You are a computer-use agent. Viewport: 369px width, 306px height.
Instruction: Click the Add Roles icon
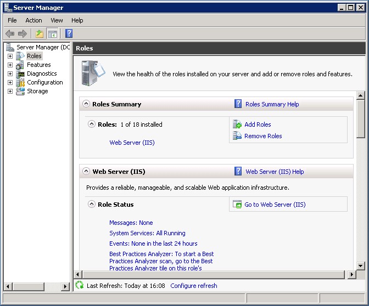tap(237, 124)
